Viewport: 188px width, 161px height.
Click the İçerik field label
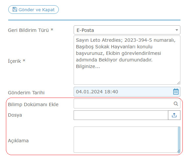tap(16, 61)
